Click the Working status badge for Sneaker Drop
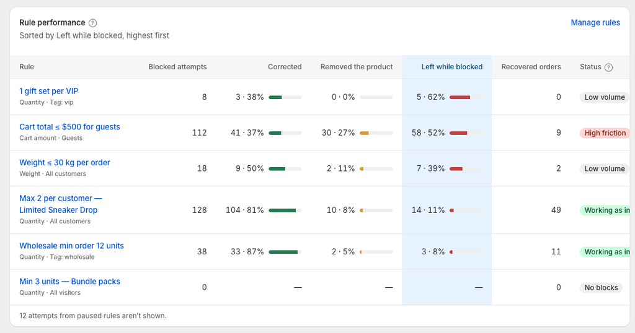The width and height of the screenshot is (635, 333). click(x=605, y=210)
